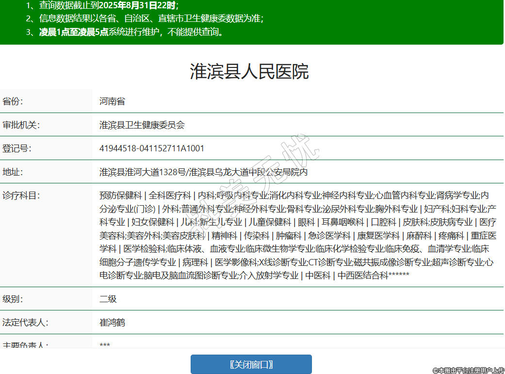
Task: Click the 法定代表人 field label
Action: (25, 322)
